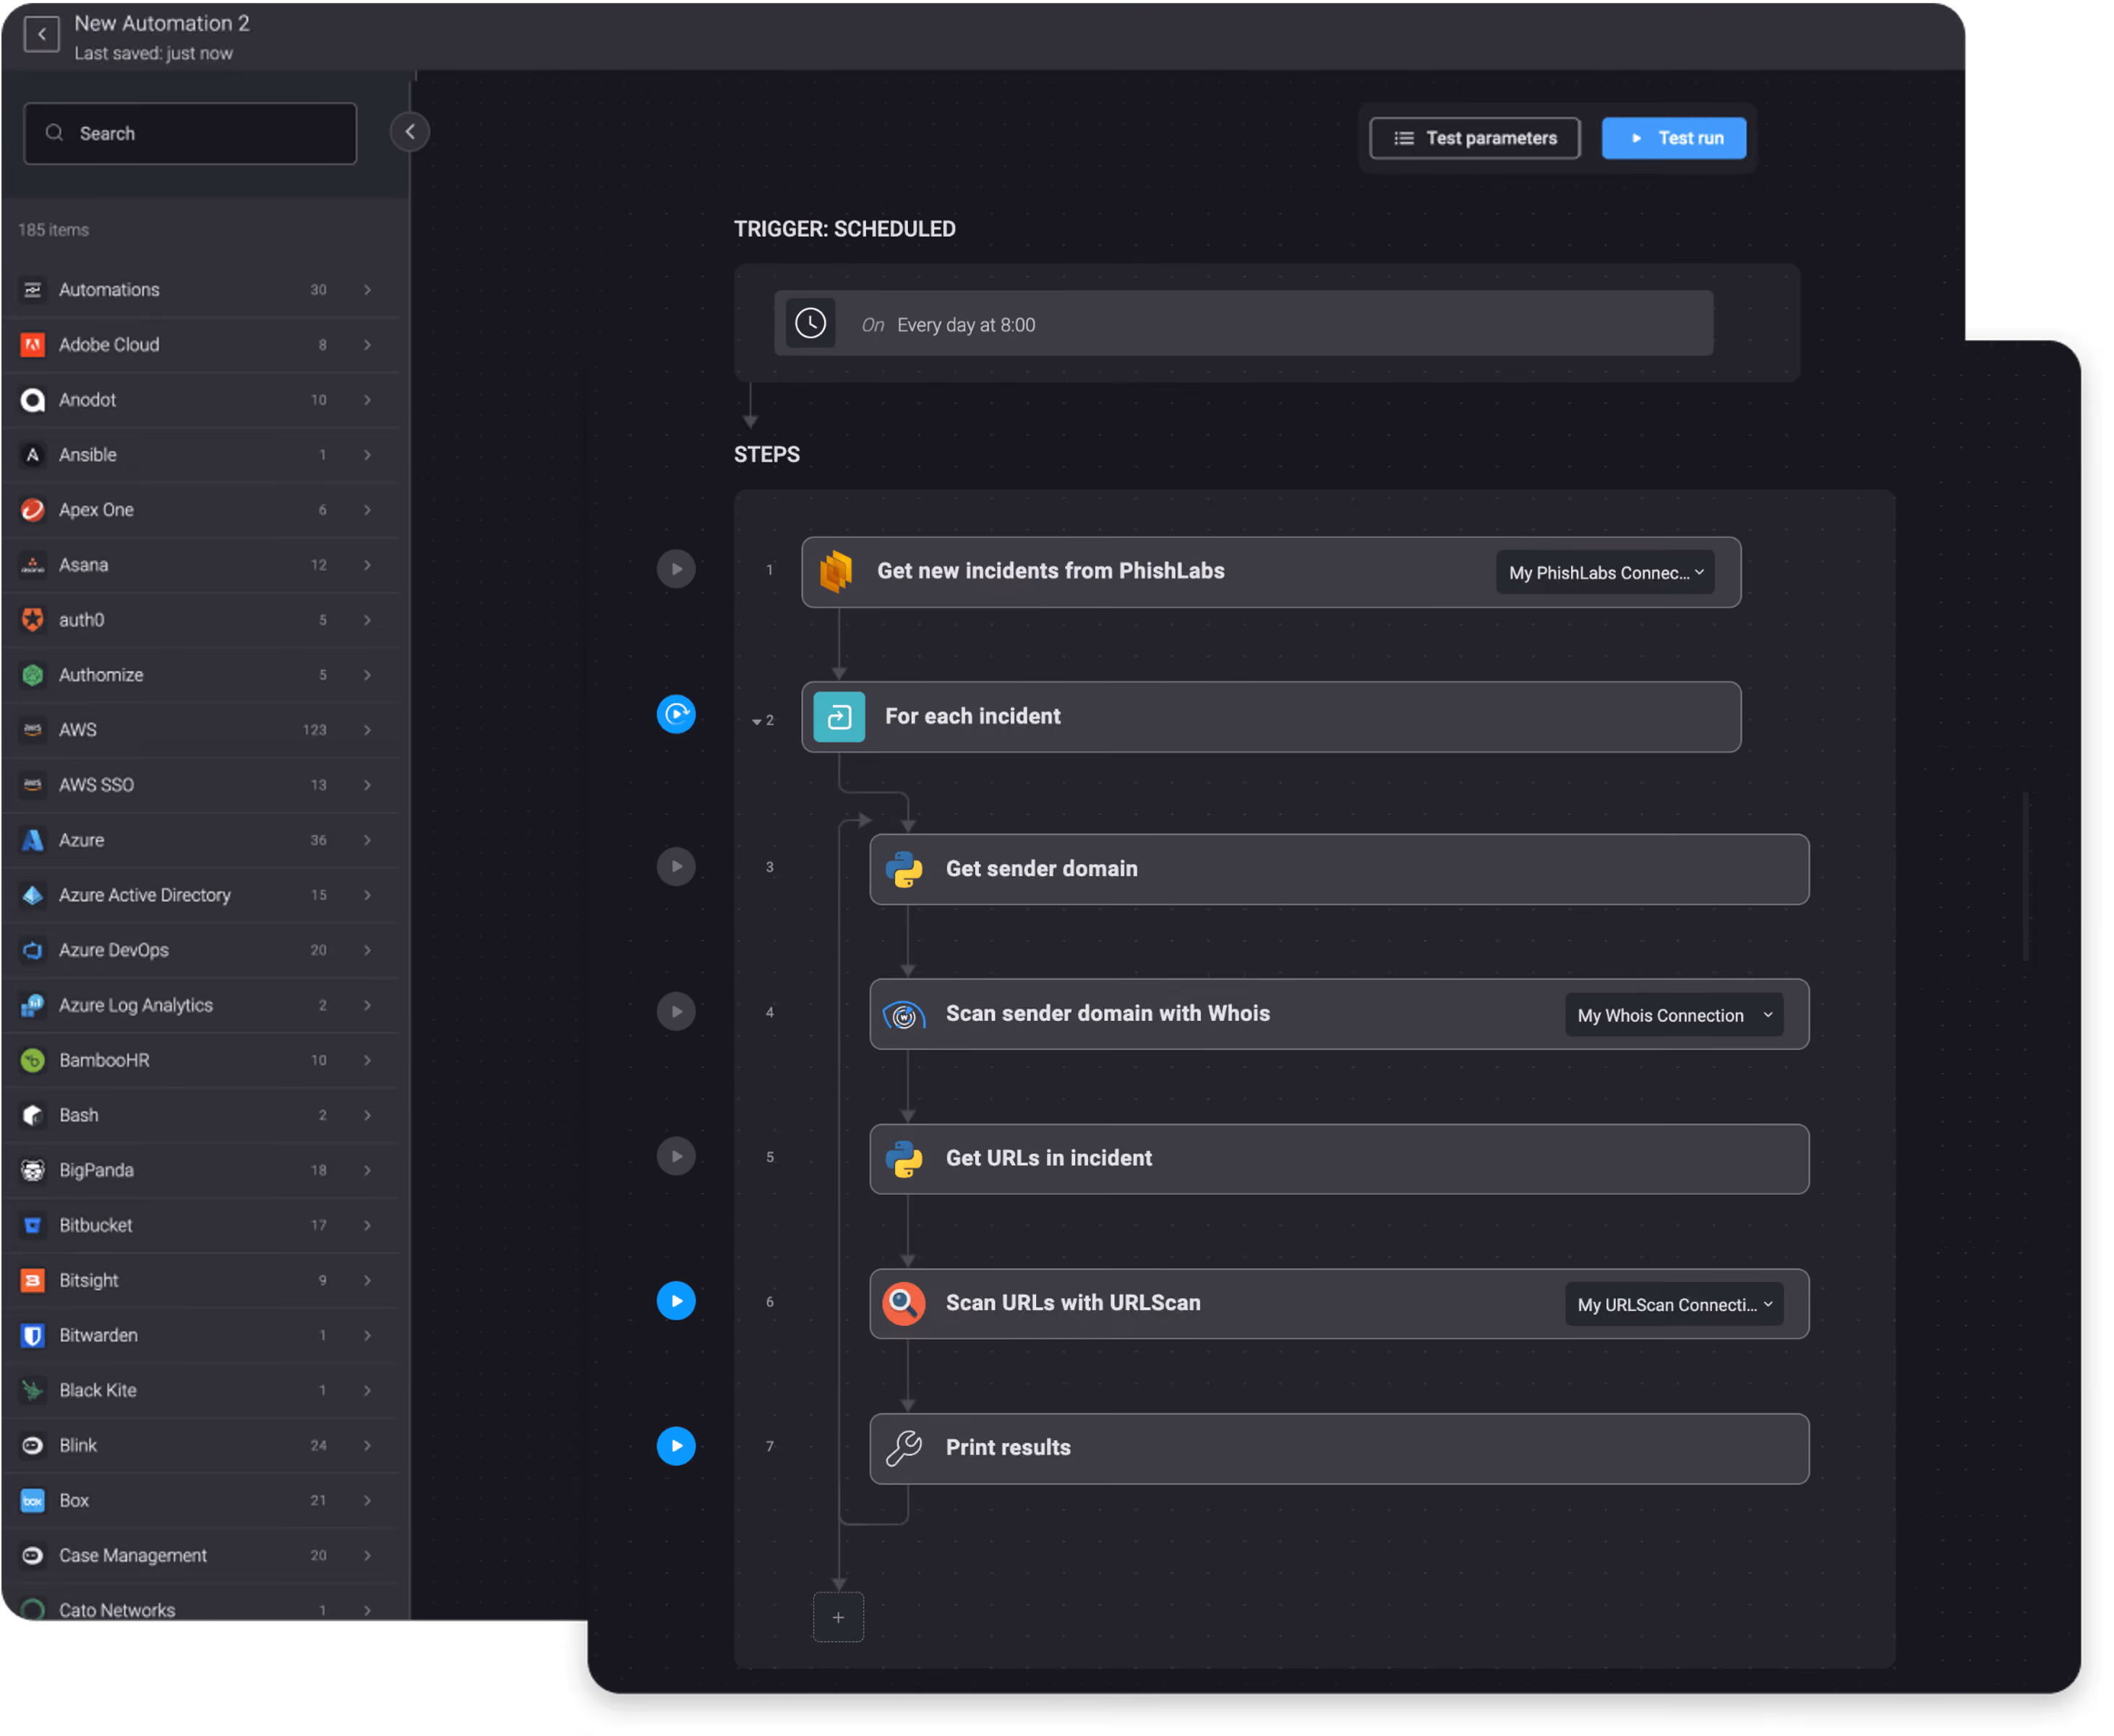Expand the Bitbucket category chevron
The image size is (2114, 1736).
coord(368,1225)
